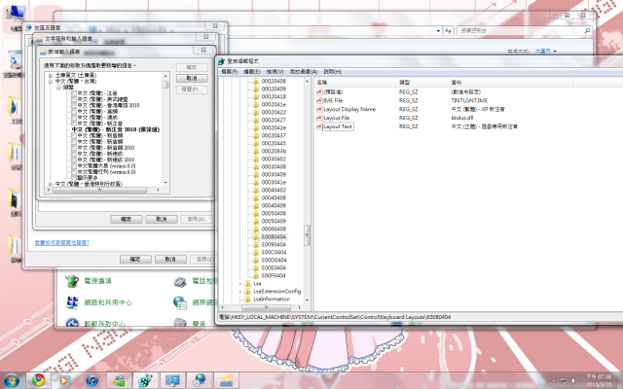
Task: Expand the Lsa registry key
Action: (240, 283)
